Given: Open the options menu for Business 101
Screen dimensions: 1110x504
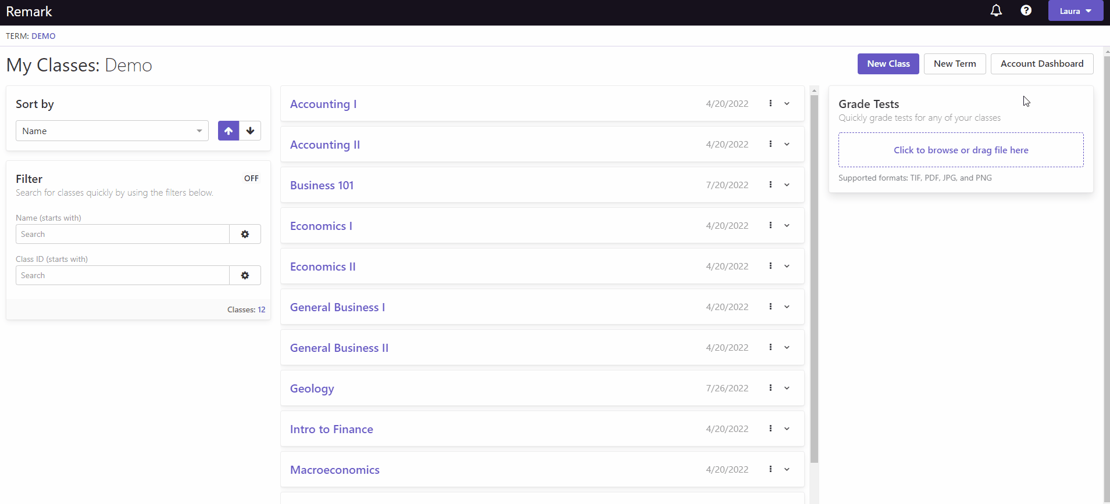Looking at the screenshot, I should point(770,185).
